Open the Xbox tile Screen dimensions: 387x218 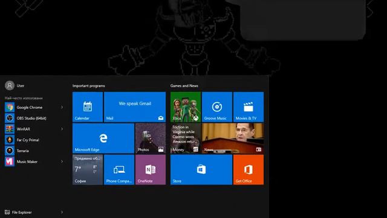point(186,107)
